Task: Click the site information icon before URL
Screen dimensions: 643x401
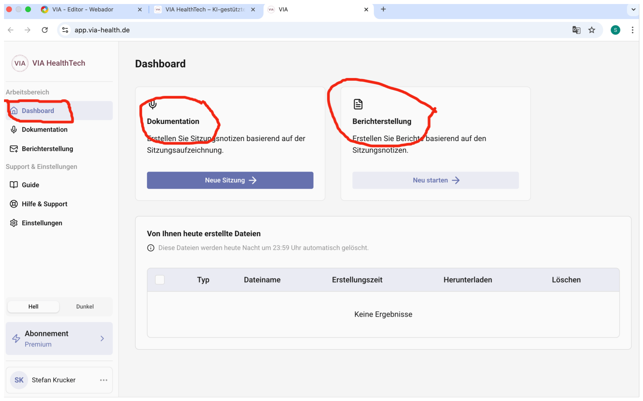Action: [x=65, y=30]
